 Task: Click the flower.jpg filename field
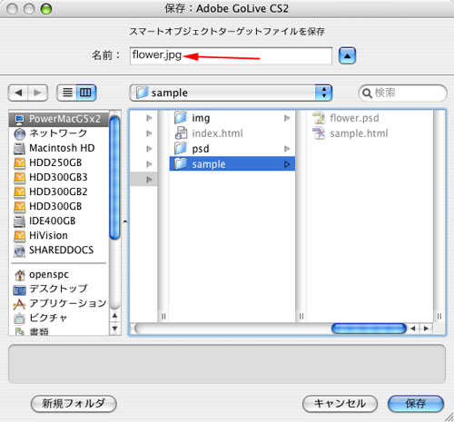[231, 55]
